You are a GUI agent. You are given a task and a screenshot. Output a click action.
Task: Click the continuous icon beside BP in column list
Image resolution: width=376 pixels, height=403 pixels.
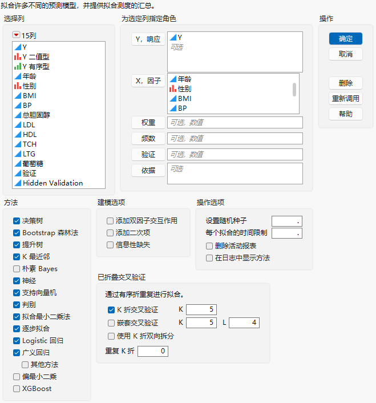pos(18,106)
